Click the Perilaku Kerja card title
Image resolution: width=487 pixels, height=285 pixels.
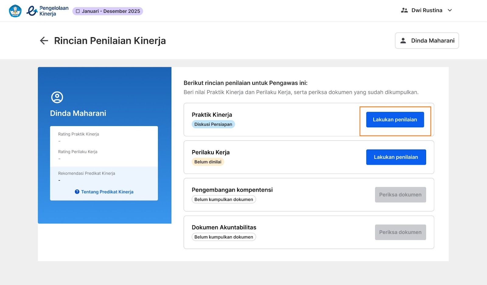click(211, 152)
